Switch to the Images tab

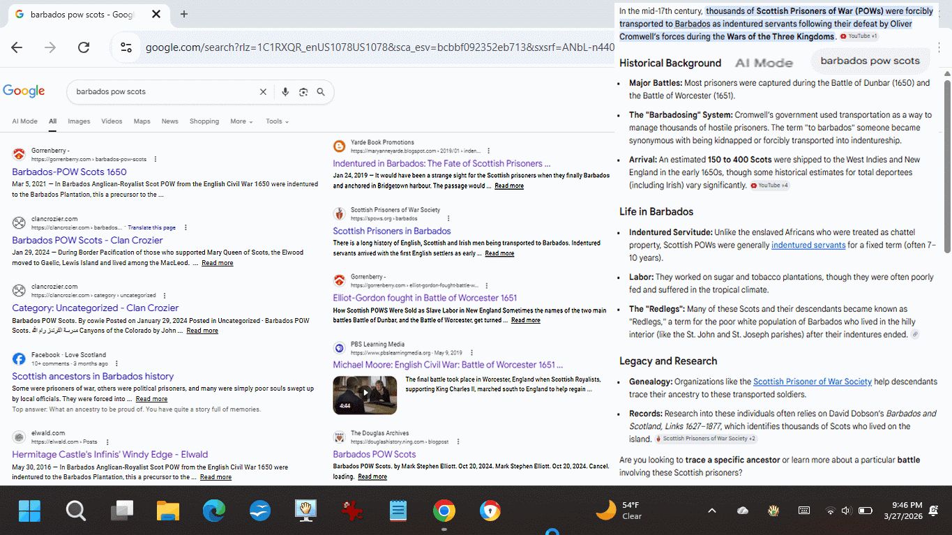click(x=79, y=121)
